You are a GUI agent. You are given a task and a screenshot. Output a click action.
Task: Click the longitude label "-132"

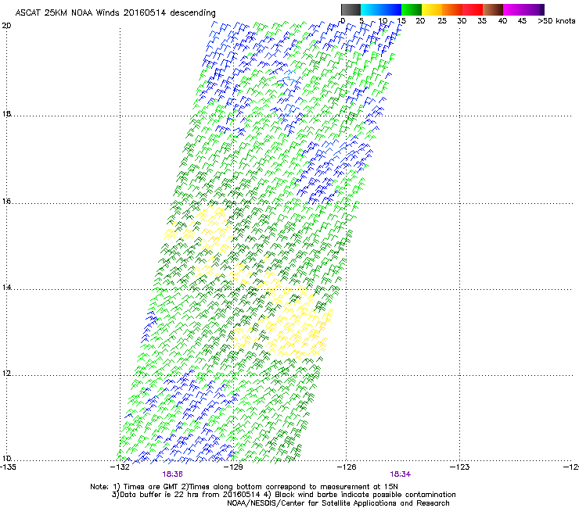point(120,467)
